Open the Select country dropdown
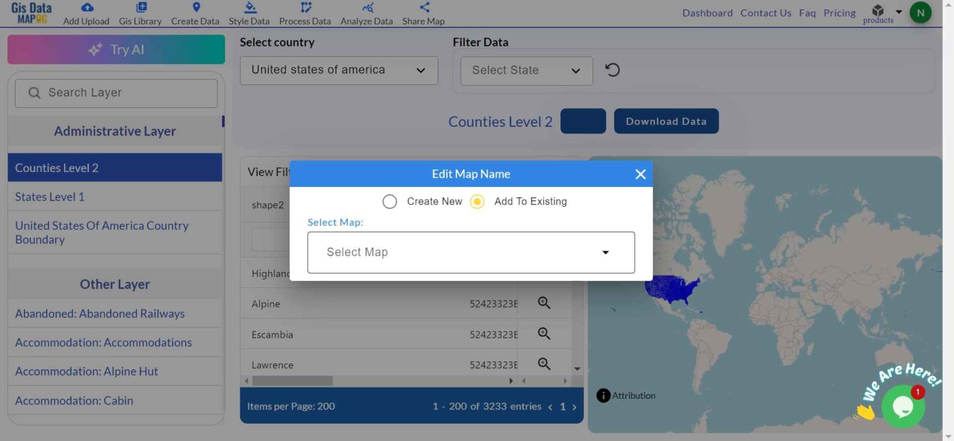The width and height of the screenshot is (954, 441). (338, 70)
